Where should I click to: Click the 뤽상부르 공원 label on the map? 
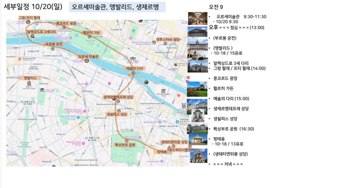(x=125, y=145)
